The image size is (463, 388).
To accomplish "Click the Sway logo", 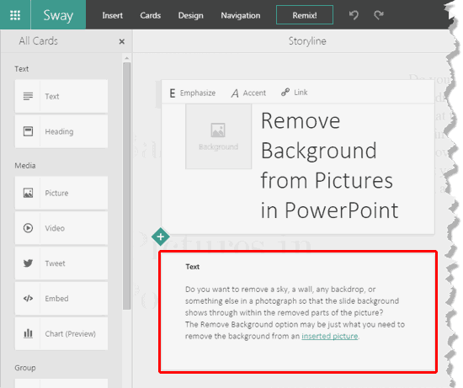I will (58, 15).
